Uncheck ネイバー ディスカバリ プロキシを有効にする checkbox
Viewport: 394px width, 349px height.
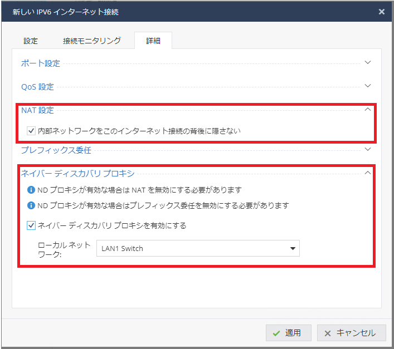pyautogui.click(x=31, y=225)
